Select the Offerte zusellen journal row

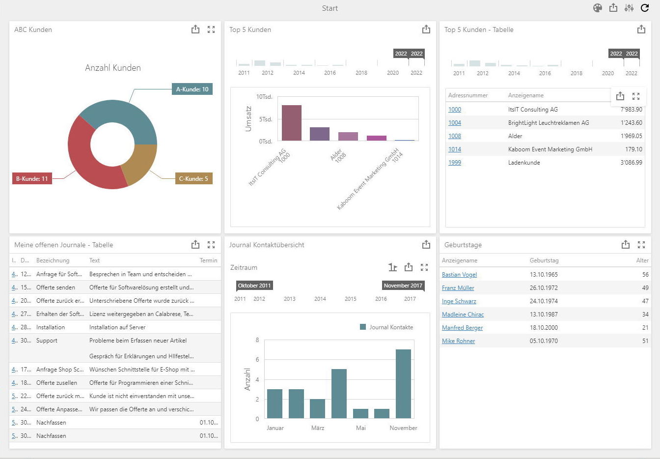pyautogui.click(x=115, y=383)
